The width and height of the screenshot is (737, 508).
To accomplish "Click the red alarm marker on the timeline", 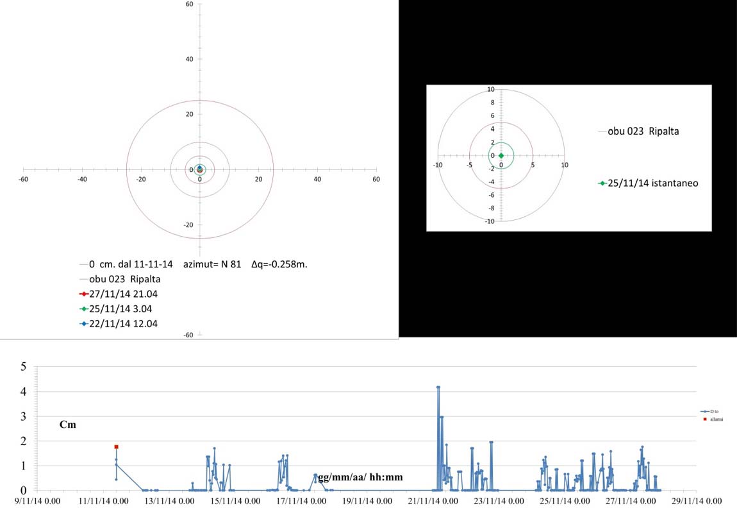I will tap(116, 446).
